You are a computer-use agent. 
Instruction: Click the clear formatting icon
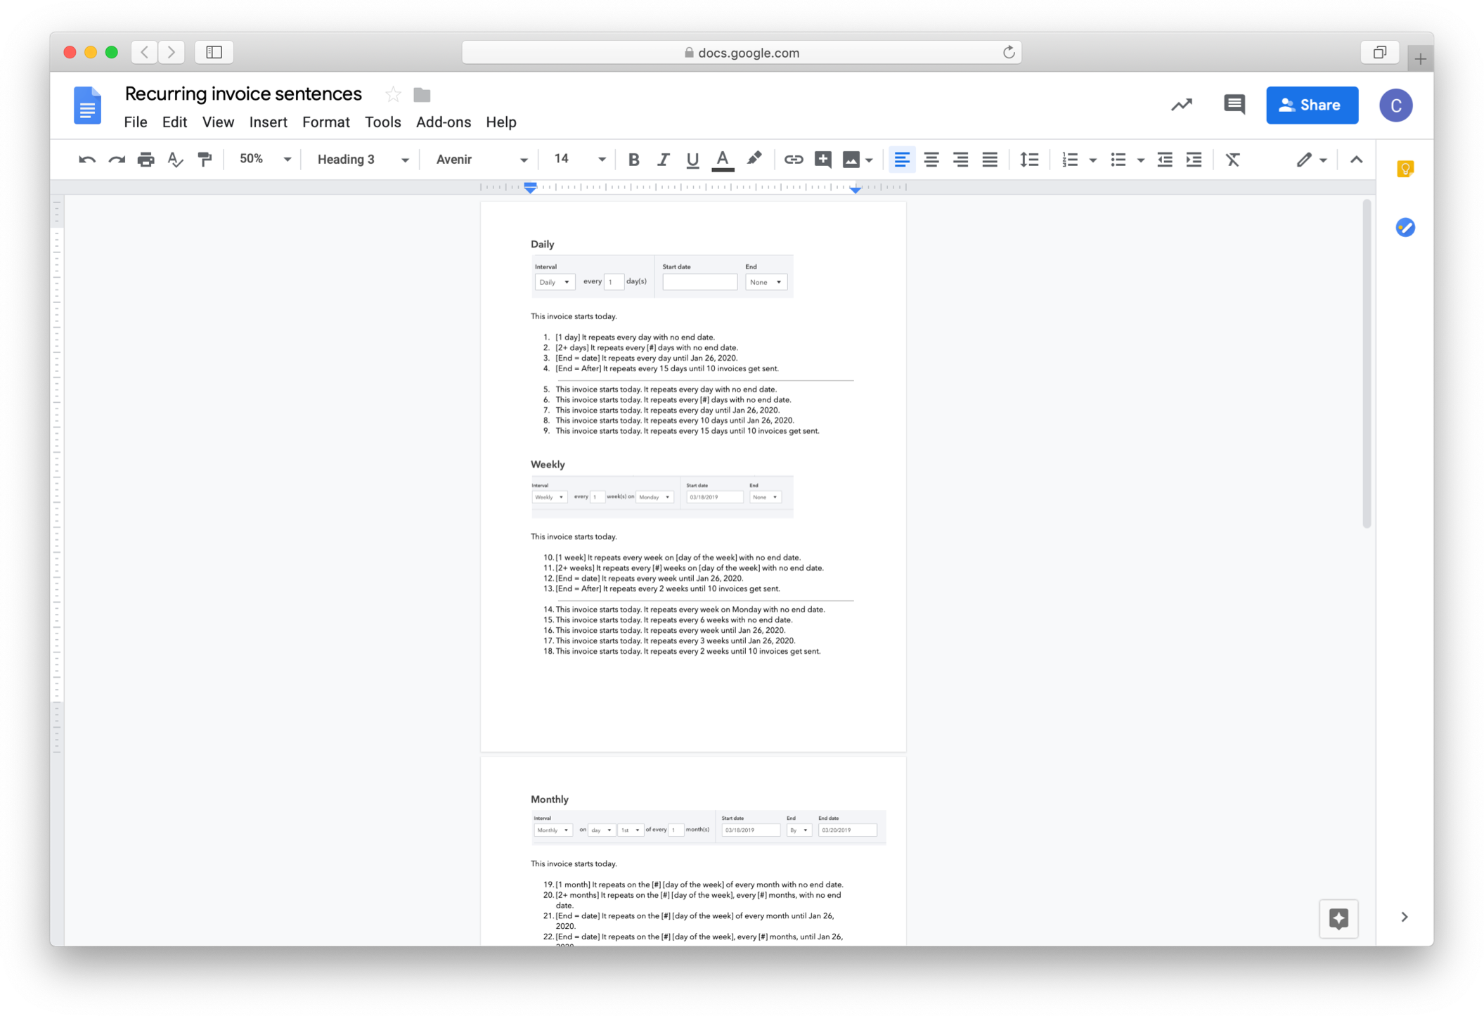click(1234, 159)
